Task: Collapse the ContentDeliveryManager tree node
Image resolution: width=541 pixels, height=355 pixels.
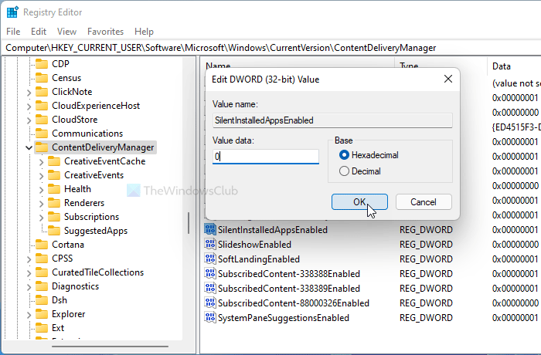Action: 29,147
